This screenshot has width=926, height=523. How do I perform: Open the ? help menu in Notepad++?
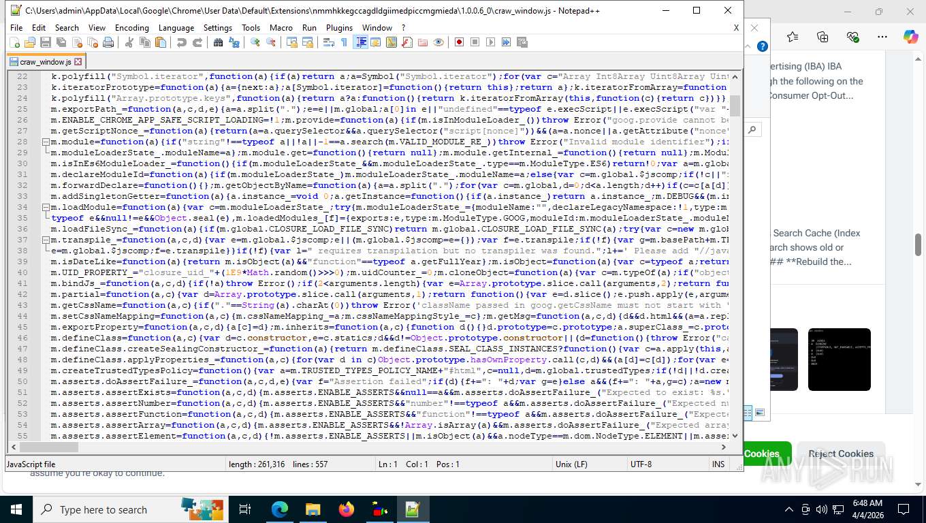[403, 28]
